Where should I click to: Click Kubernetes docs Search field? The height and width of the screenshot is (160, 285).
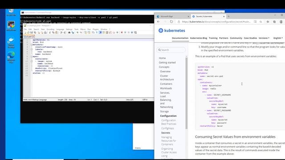(171, 50)
